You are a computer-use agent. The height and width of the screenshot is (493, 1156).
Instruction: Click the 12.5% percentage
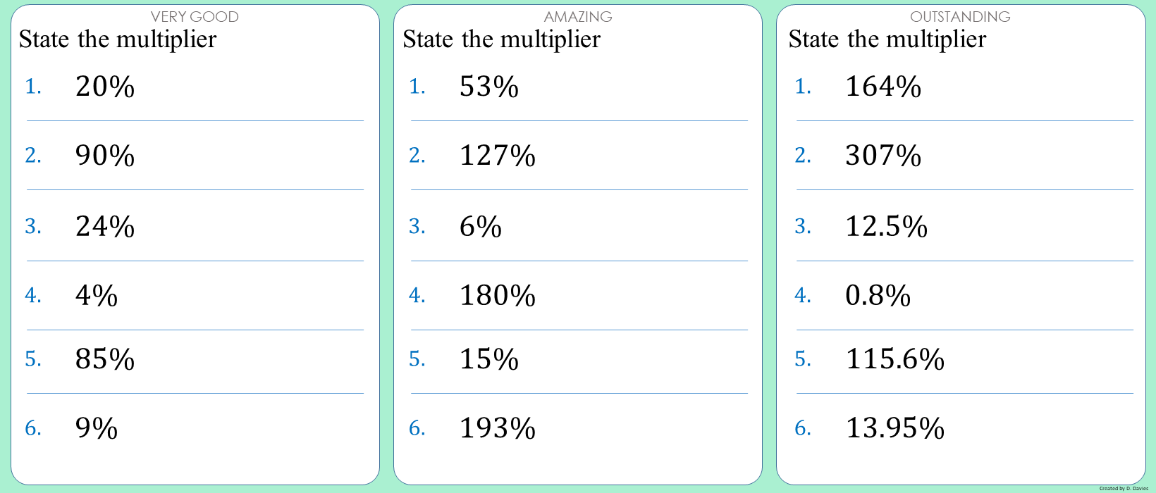887,227
